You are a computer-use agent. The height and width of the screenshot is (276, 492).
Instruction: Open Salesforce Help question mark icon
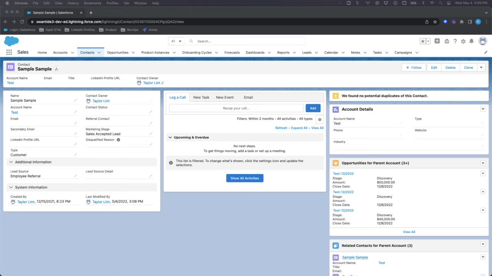coord(455,41)
